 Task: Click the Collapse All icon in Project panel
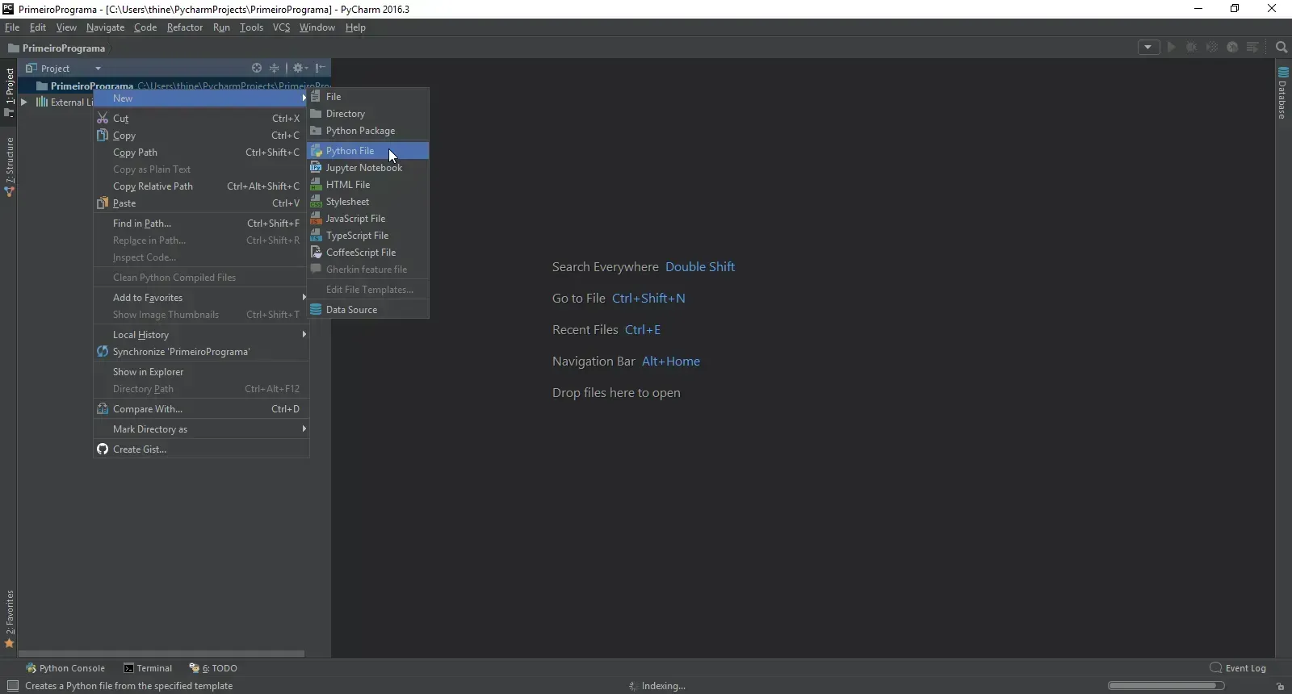[275, 68]
